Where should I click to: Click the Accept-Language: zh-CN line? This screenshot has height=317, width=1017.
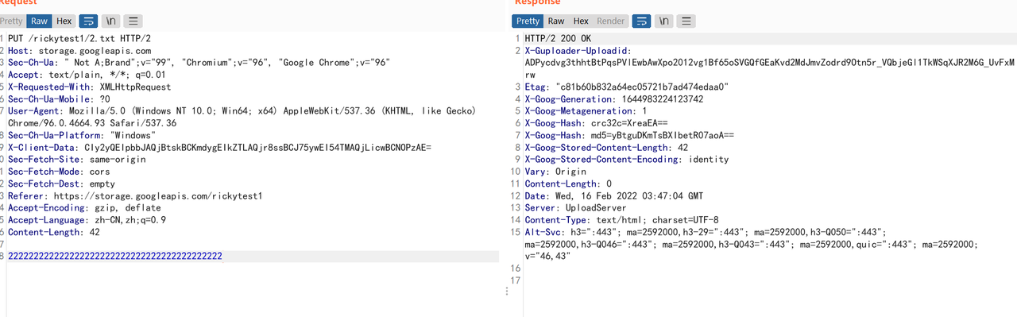(x=87, y=220)
